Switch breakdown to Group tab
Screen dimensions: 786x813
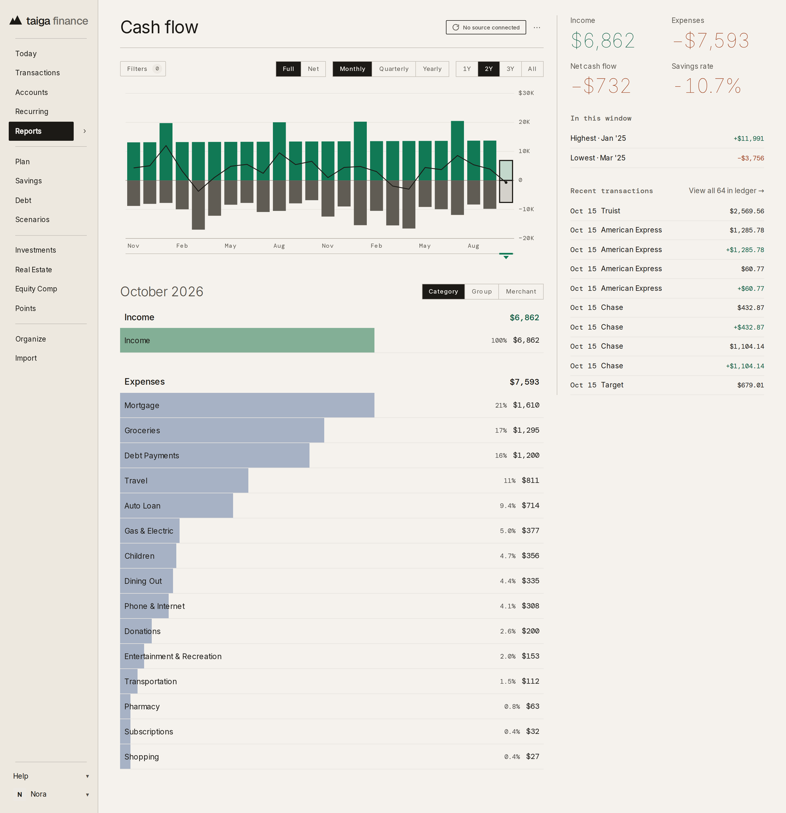pos(482,291)
